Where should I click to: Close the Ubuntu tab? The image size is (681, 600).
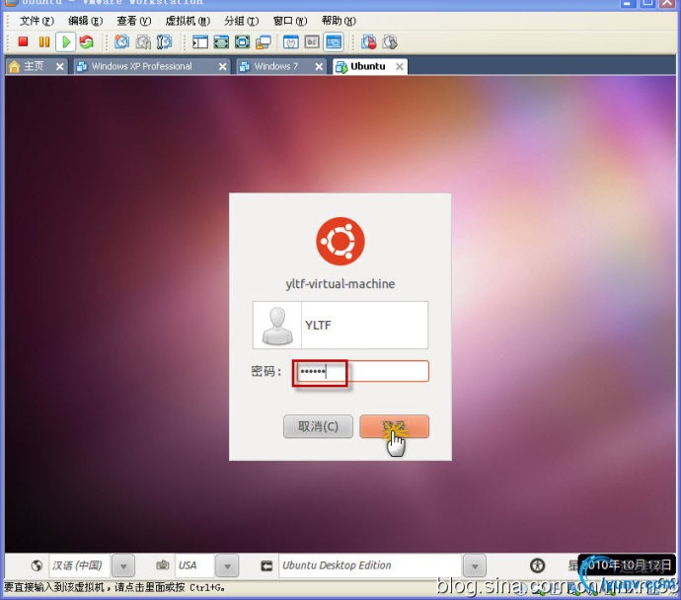pyautogui.click(x=400, y=66)
